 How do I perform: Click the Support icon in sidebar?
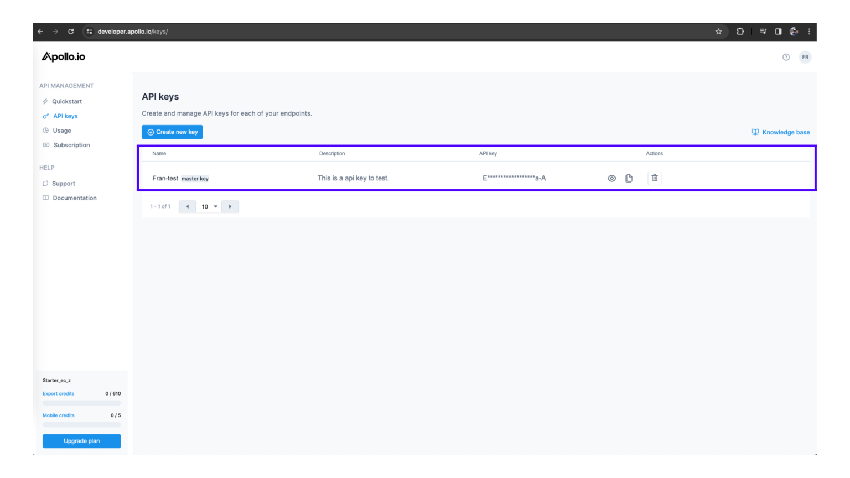(x=45, y=183)
